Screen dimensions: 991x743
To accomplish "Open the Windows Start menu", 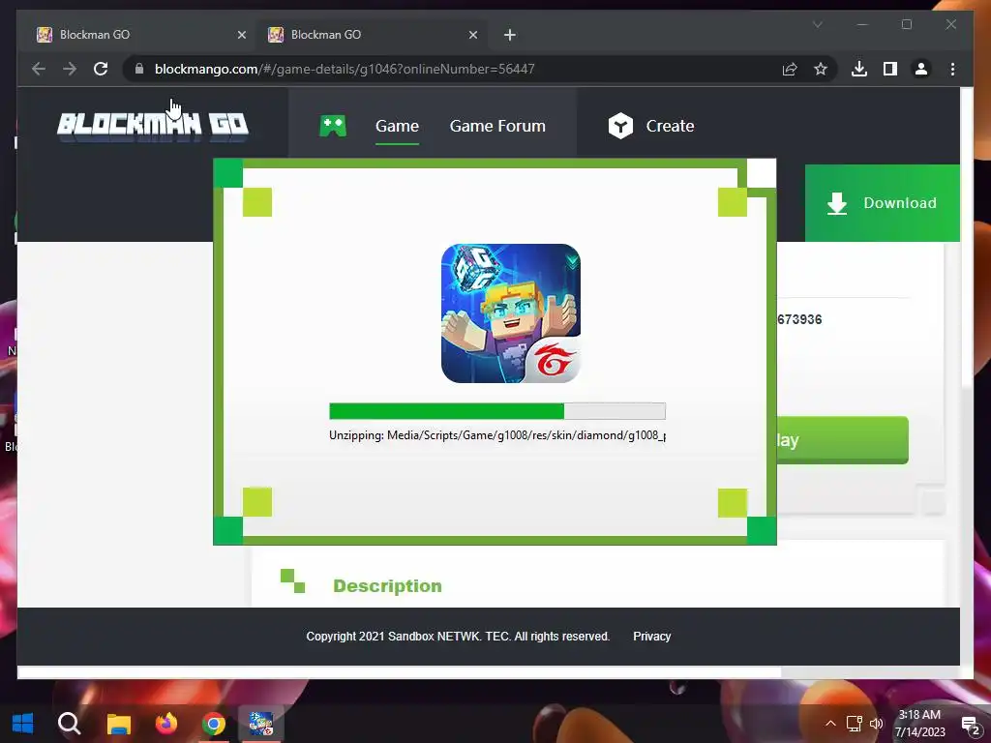I will point(23,724).
